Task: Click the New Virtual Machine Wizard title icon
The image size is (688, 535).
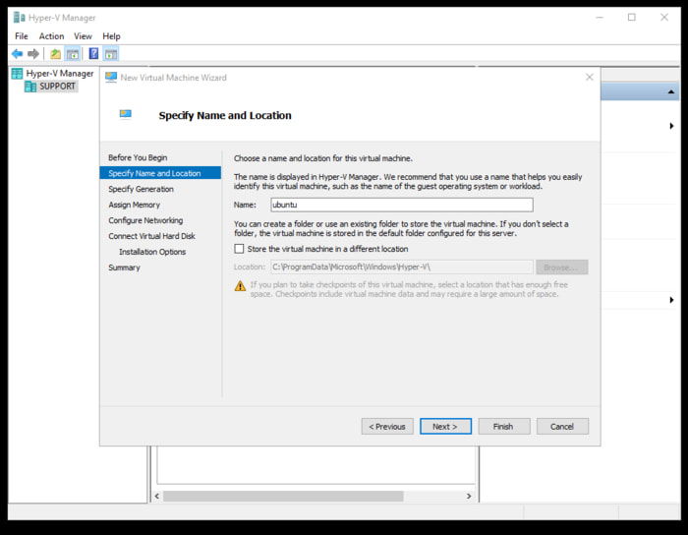Action: 111,78
